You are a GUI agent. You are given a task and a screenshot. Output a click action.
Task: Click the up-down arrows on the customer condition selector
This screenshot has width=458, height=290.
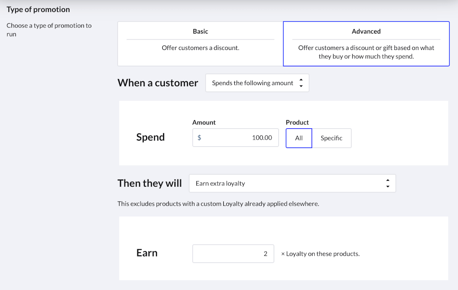[x=301, y=83]
